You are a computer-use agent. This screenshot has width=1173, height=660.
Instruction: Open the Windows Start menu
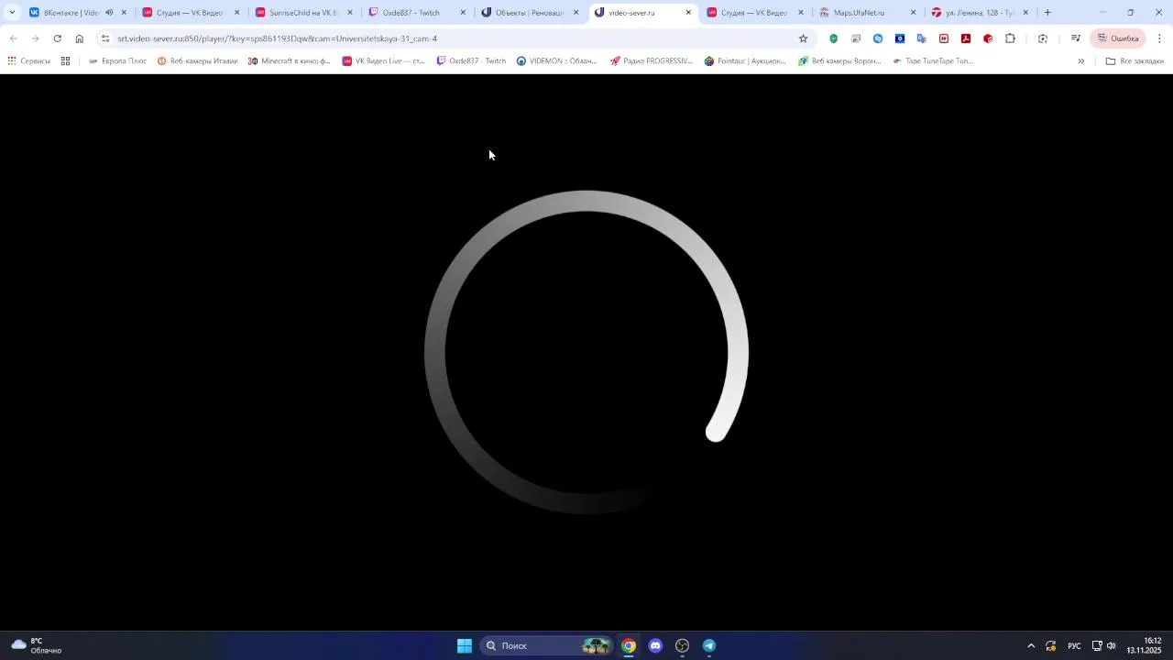(x=465, y=646)
